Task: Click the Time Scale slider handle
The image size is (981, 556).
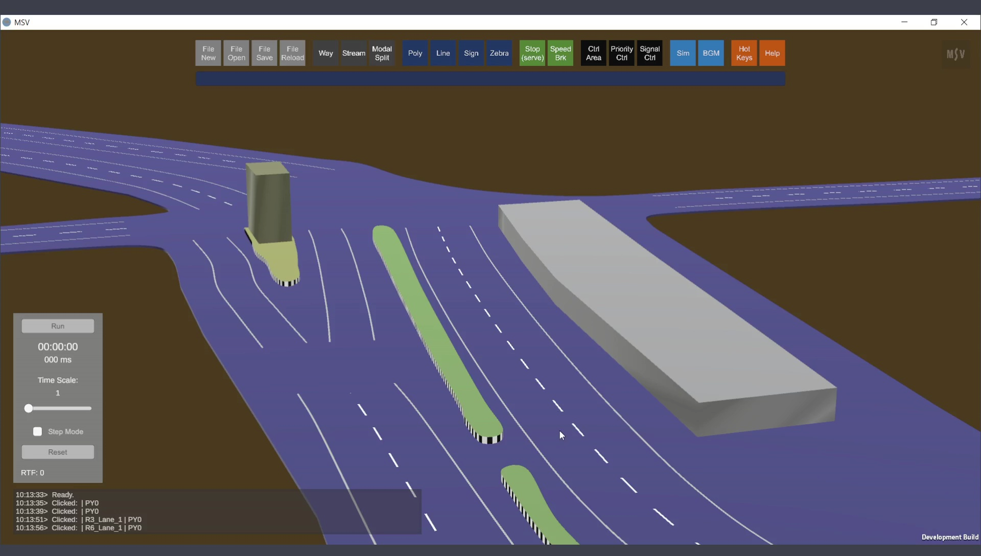Action: click(x=29, y=408)
